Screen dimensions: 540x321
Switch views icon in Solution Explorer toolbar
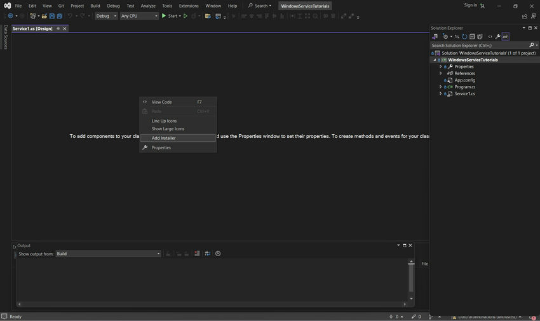435,36
